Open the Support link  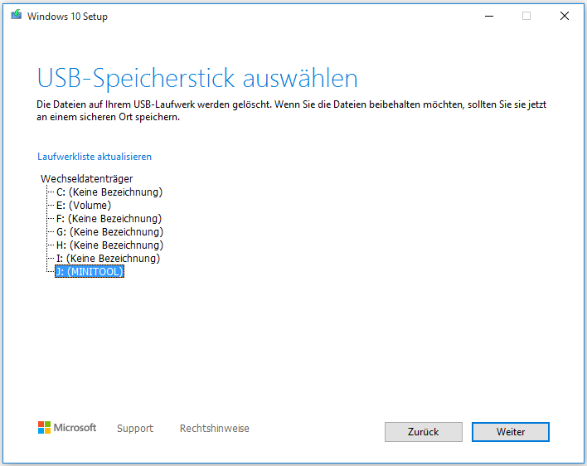(135, 428)
